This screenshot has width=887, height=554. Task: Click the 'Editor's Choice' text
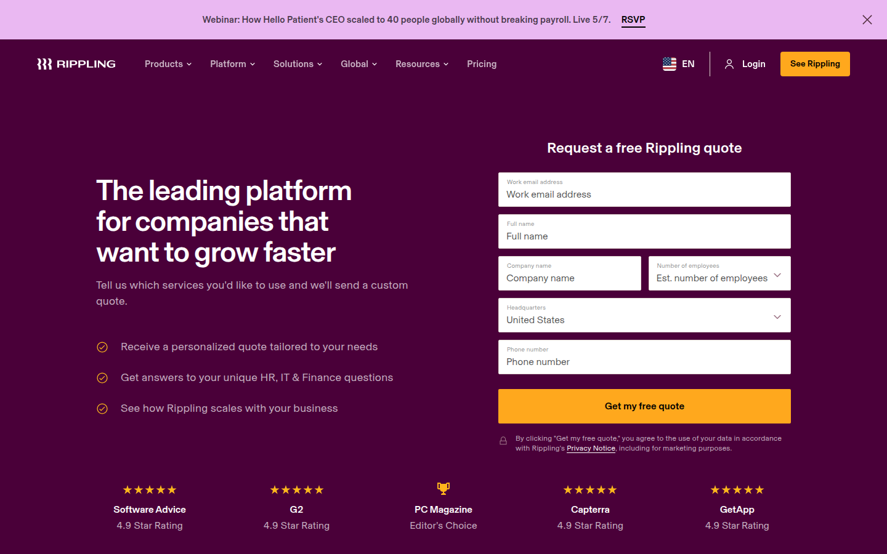443,526
